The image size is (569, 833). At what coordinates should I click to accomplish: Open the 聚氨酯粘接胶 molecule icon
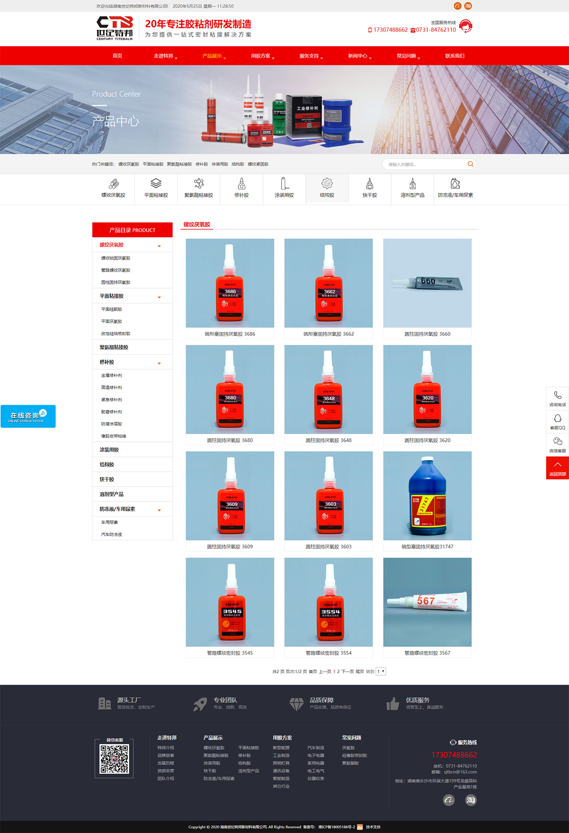click(x=199, y=184)
